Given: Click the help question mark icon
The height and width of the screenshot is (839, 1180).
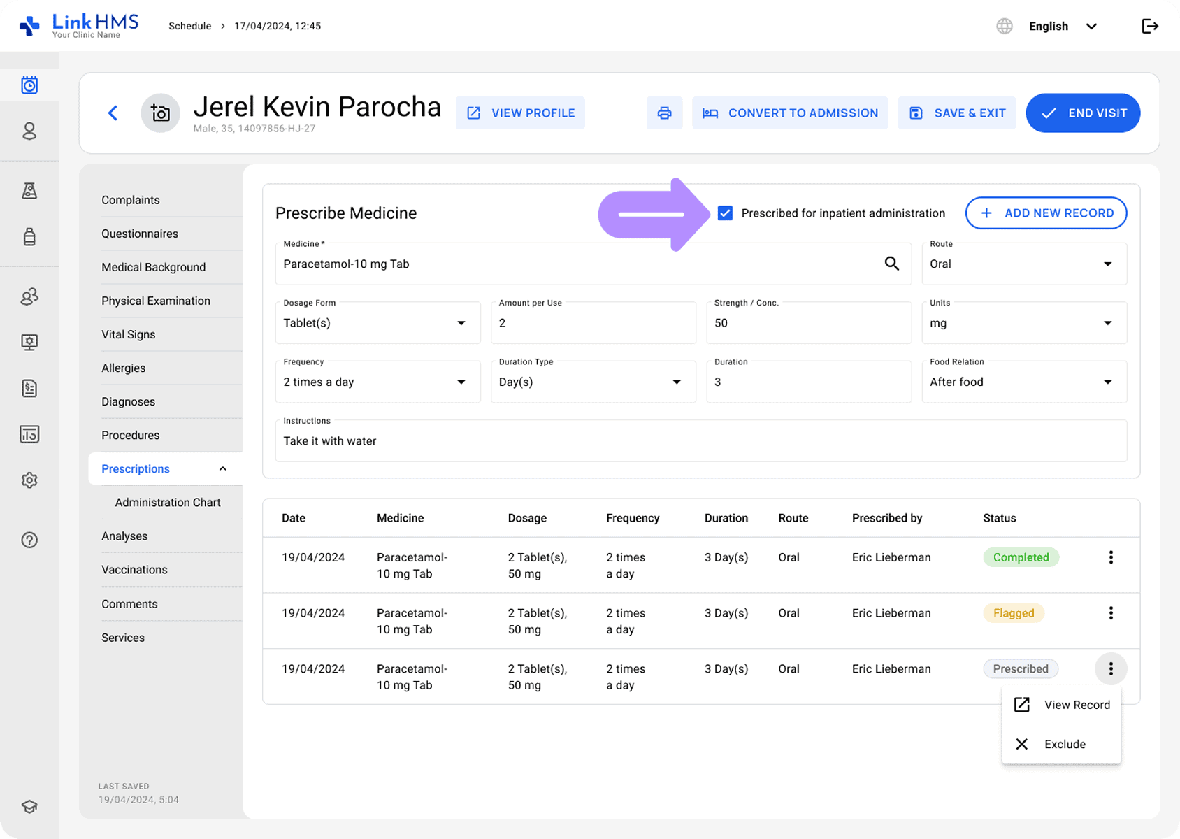Looking at the screenshot, I should click(x=29, y=540).
